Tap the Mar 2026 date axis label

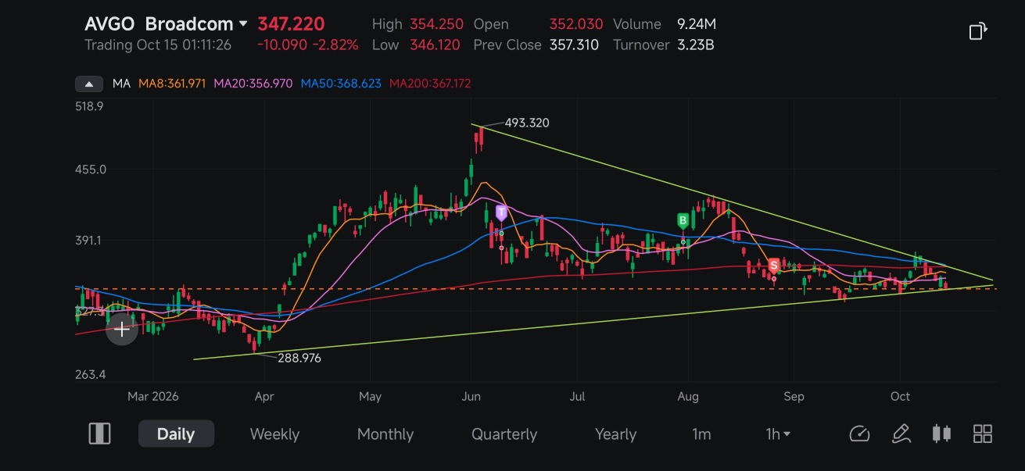(x=152, y=396)
